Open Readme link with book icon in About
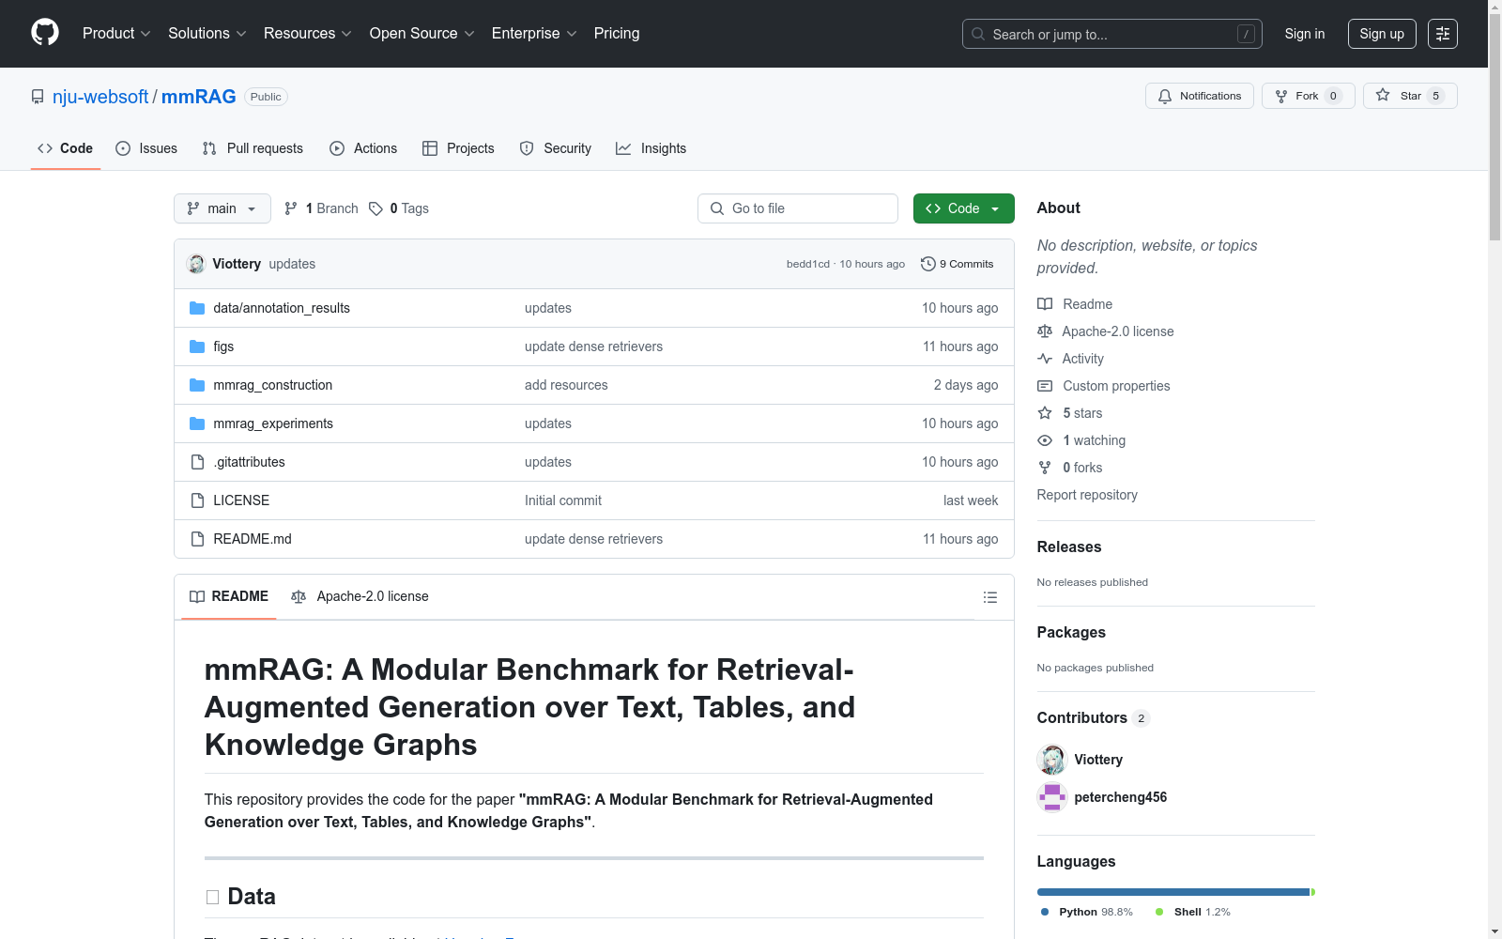1502x939 pixels. click(1074, 304)
